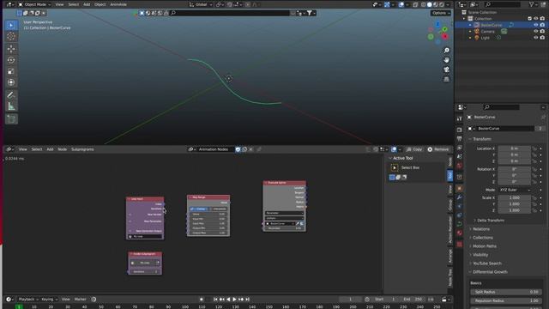This screenshot has width=549, height=309.
Task: Click the BezierCurve curve icon in outliner
Action: pos(477,25)
